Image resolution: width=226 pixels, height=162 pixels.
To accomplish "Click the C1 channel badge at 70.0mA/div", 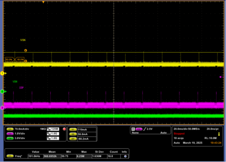I will pyautogui.click(x=10, y=129).
